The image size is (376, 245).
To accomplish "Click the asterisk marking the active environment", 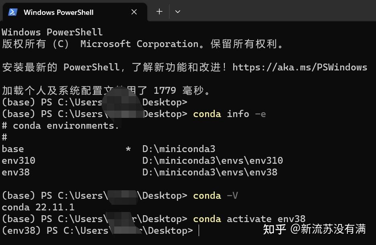I will point(128,148).
